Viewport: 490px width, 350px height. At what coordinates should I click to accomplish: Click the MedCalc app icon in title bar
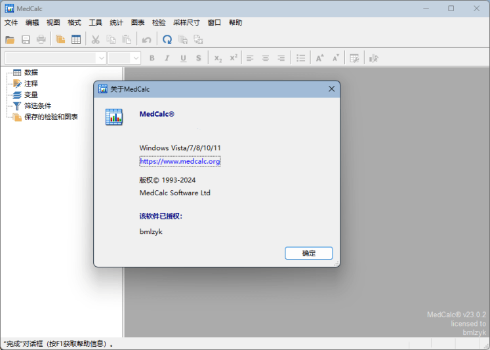click(x=9, y=9)
